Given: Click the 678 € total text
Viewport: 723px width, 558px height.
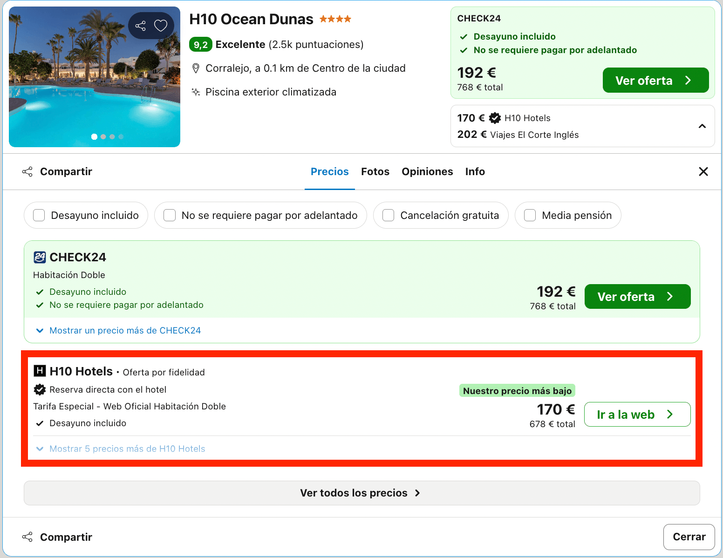Looking at the screenshot, I should (x=552, y=424).
